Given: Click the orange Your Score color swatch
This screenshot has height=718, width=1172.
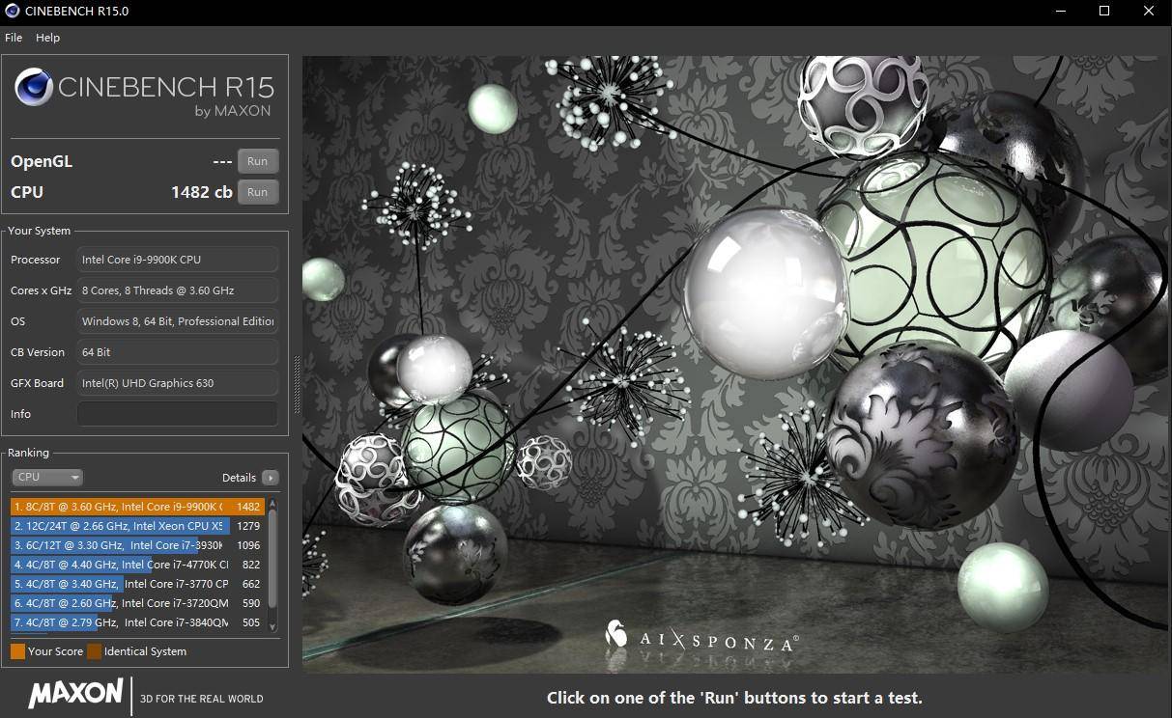Looking at the screenshot, I should pos(17,651).
